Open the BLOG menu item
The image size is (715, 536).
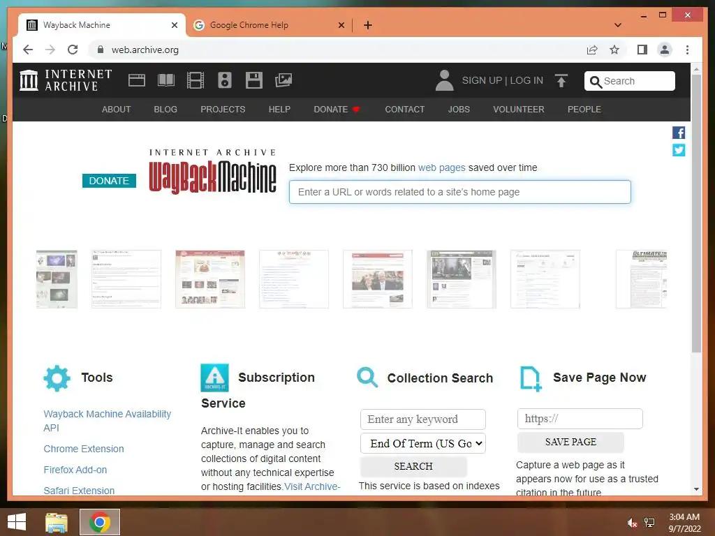[x=165, y=110]
